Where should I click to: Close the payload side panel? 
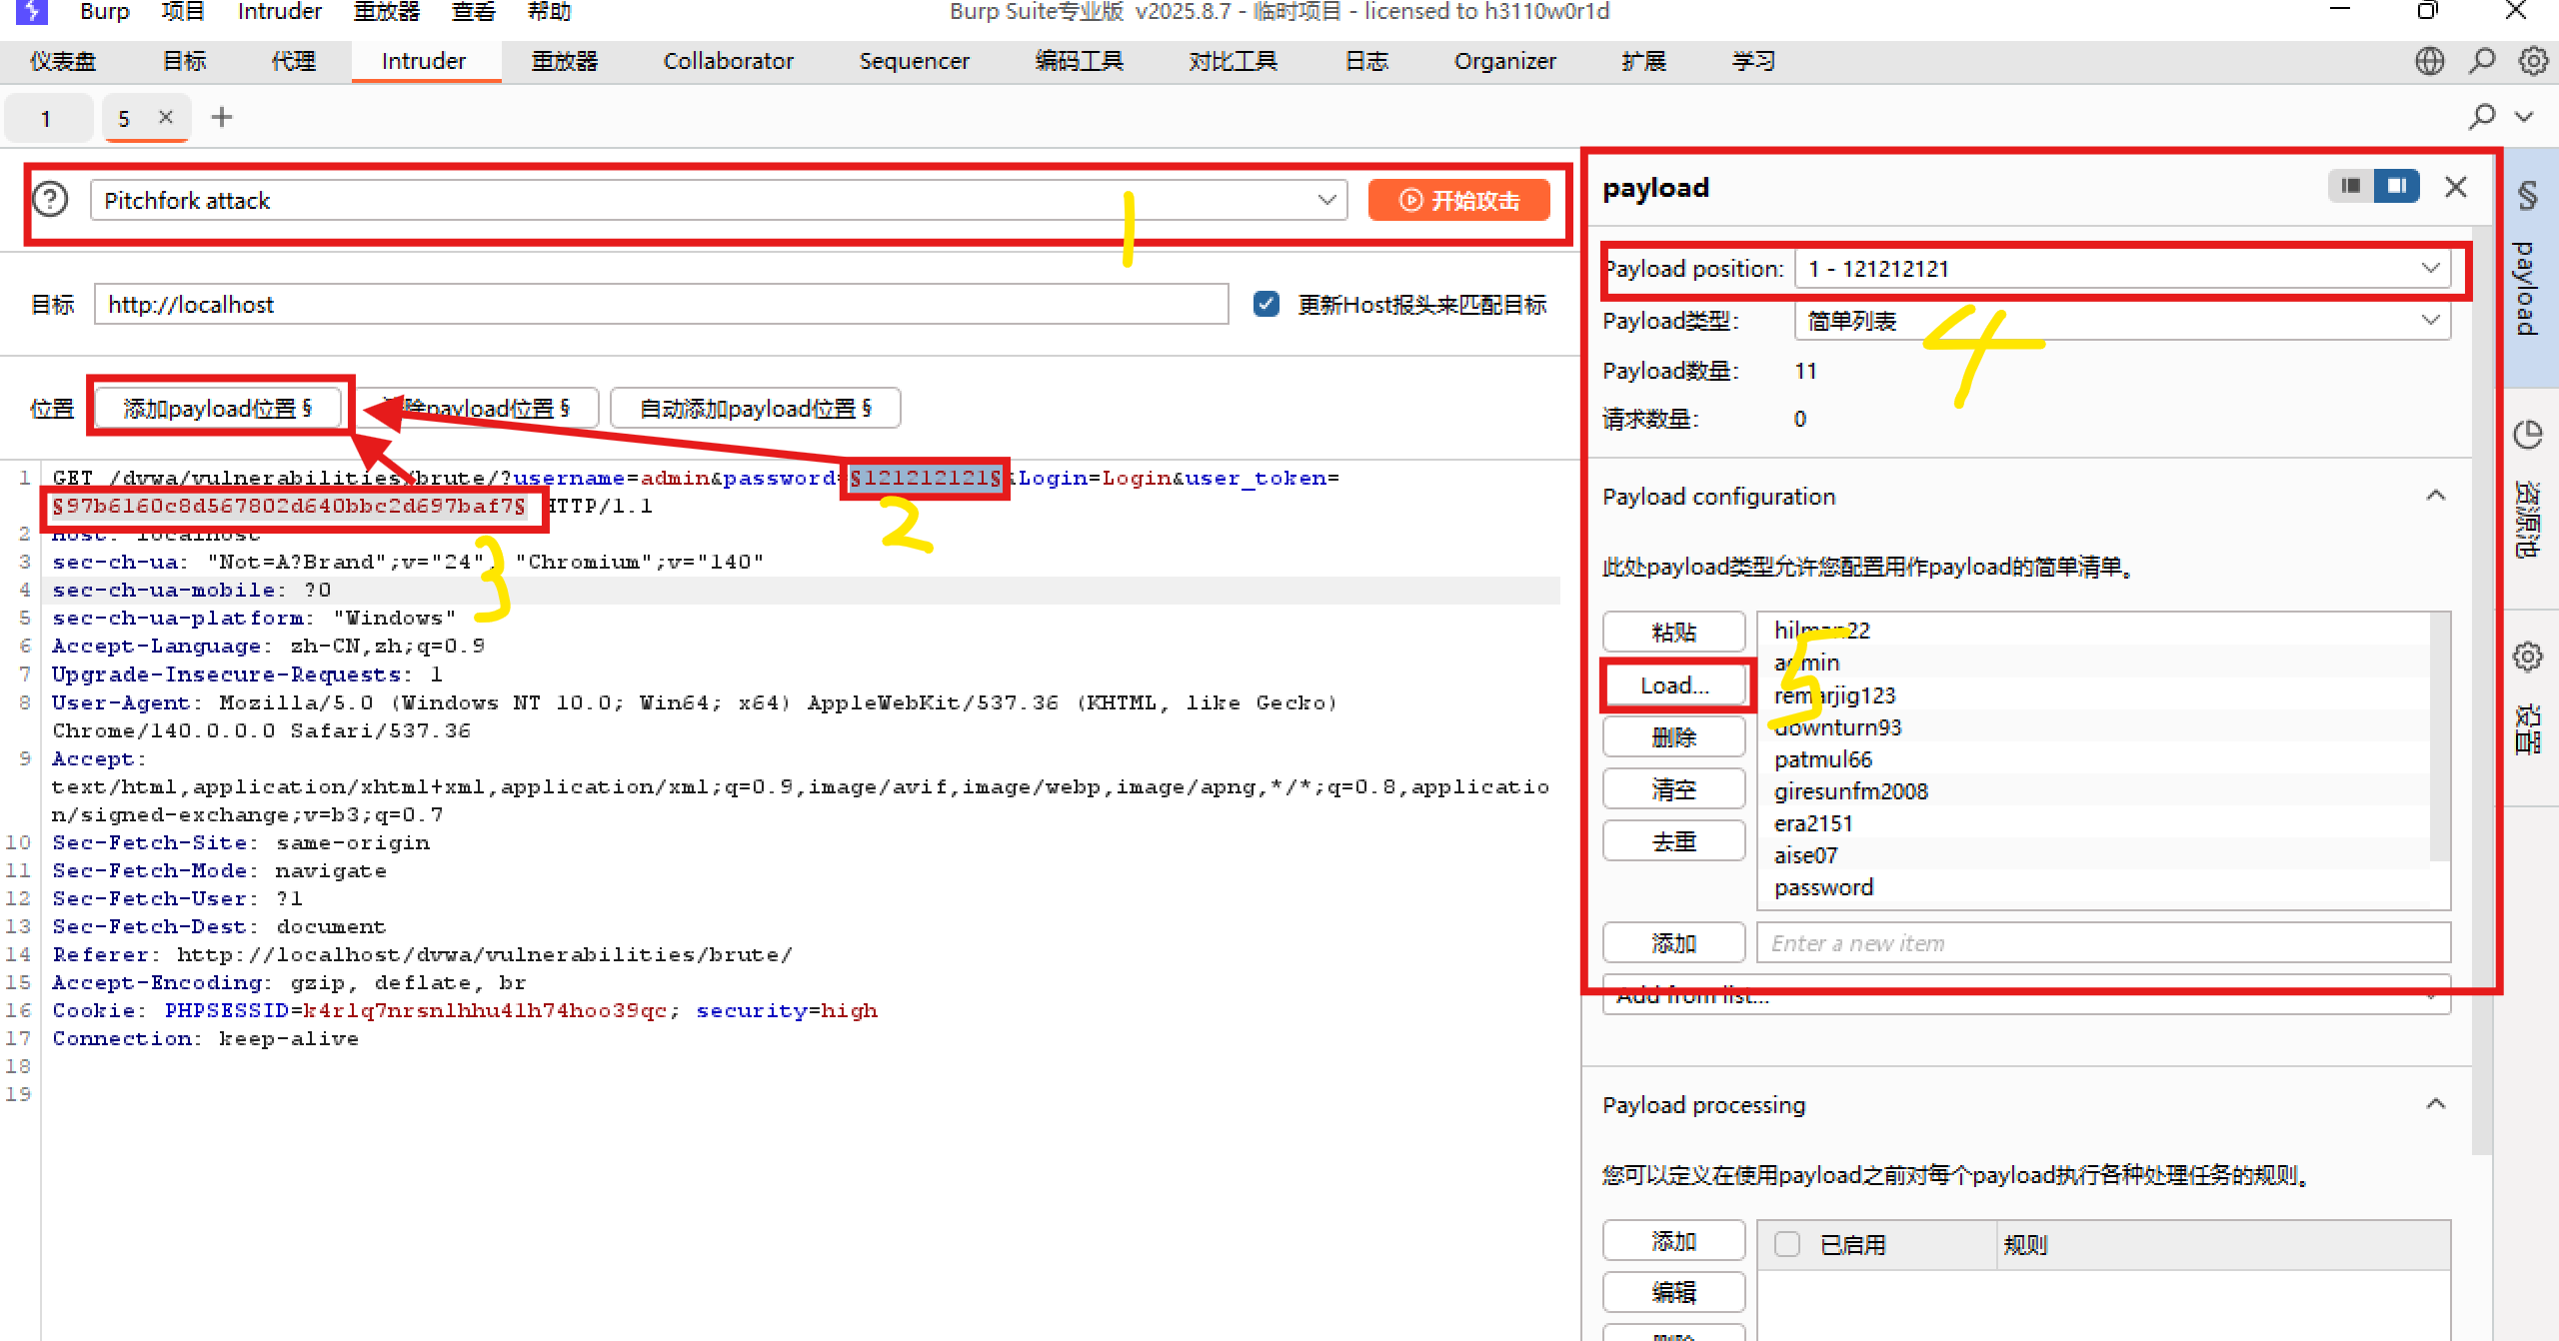(x=2456, y=187)
